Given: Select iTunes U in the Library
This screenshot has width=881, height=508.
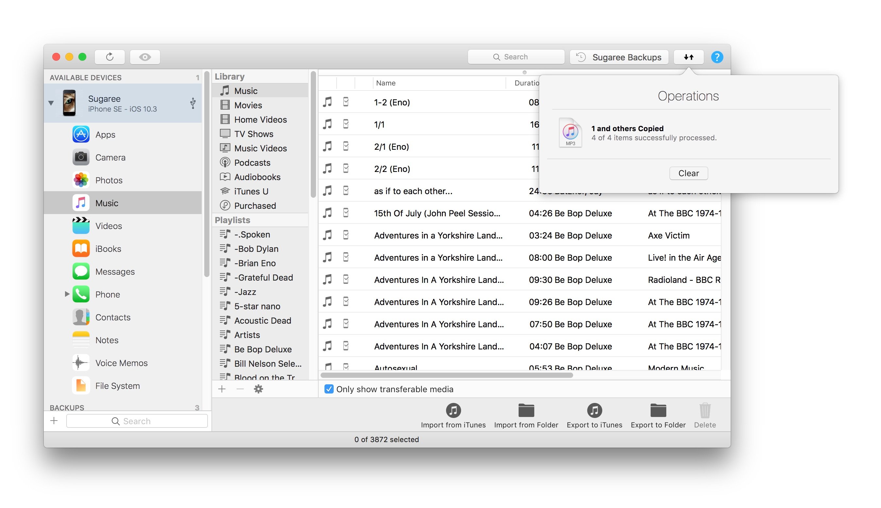Looking at the screenshot, I should click(260, 191).
